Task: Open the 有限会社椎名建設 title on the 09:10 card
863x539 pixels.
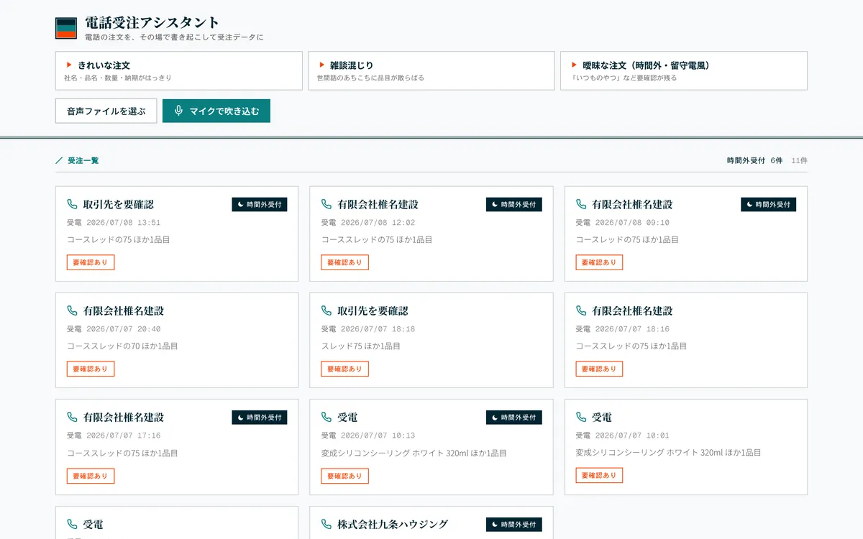Action: click(x=632, y=204)
